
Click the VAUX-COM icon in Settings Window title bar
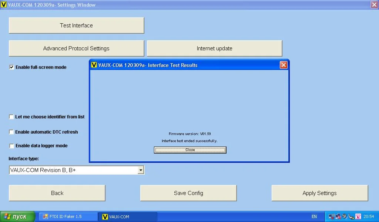3,4
